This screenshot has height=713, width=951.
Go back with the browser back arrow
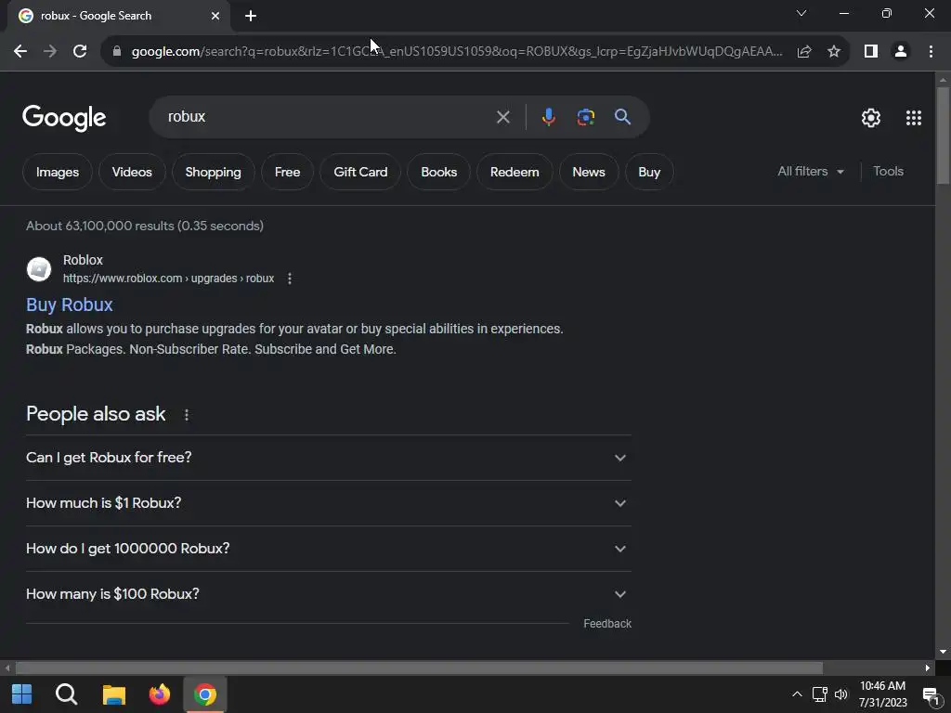20,52
